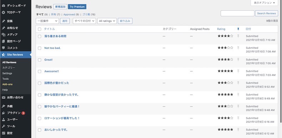Click the Site Reviews star icon

coord(4,55)
